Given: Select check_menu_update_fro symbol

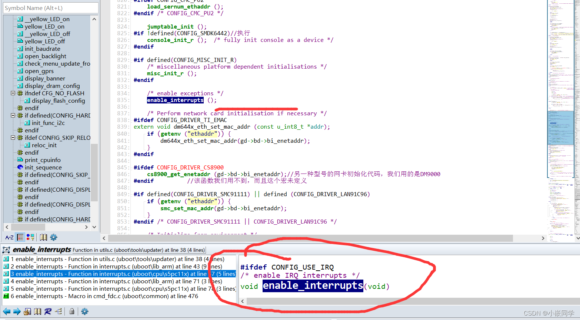Looking at the screenshot, I should point(57,64).
